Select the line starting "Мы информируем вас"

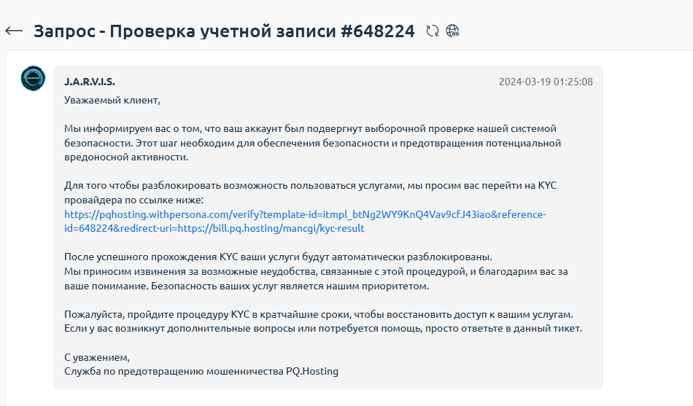tap(310, 128)
